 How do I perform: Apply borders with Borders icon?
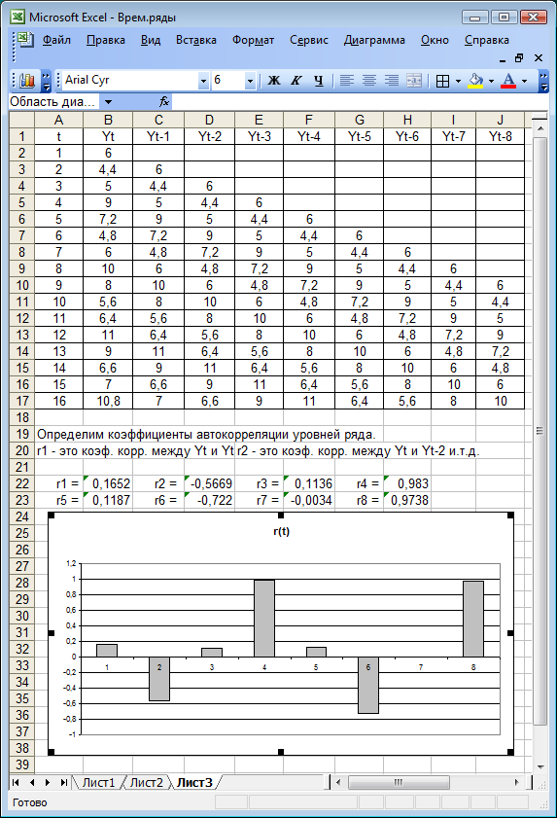tap(442, 81)
